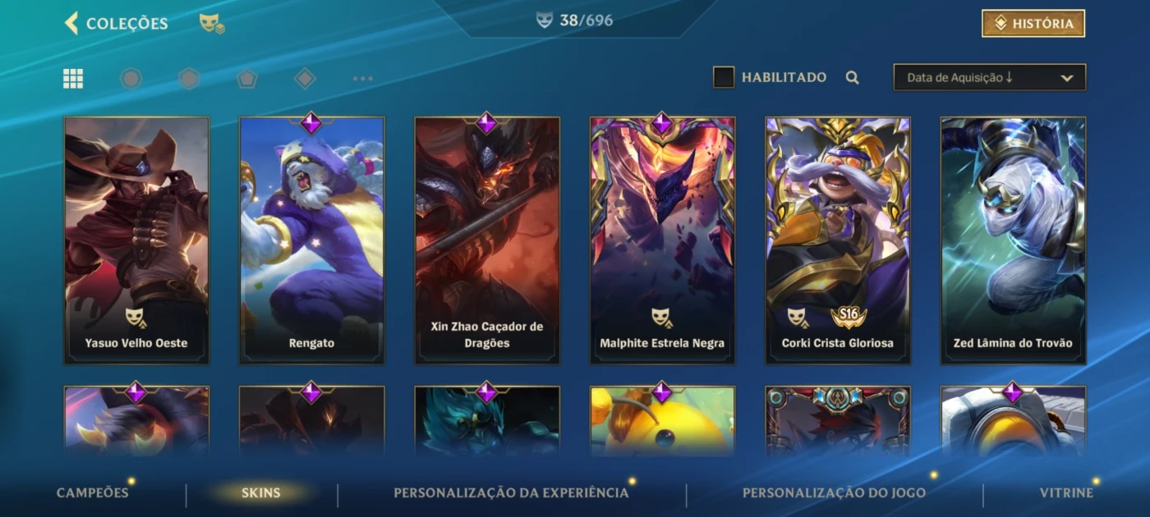Open the mask and coins icon near Coleções

(x=212, y=24)
